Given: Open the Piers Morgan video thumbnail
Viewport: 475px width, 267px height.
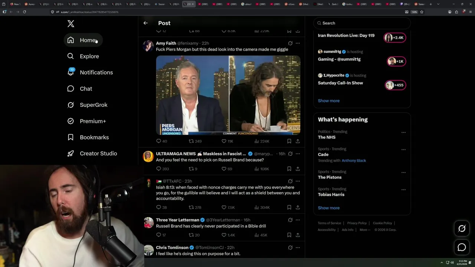Looking at the screenshot, I should [x=228, y=95].
